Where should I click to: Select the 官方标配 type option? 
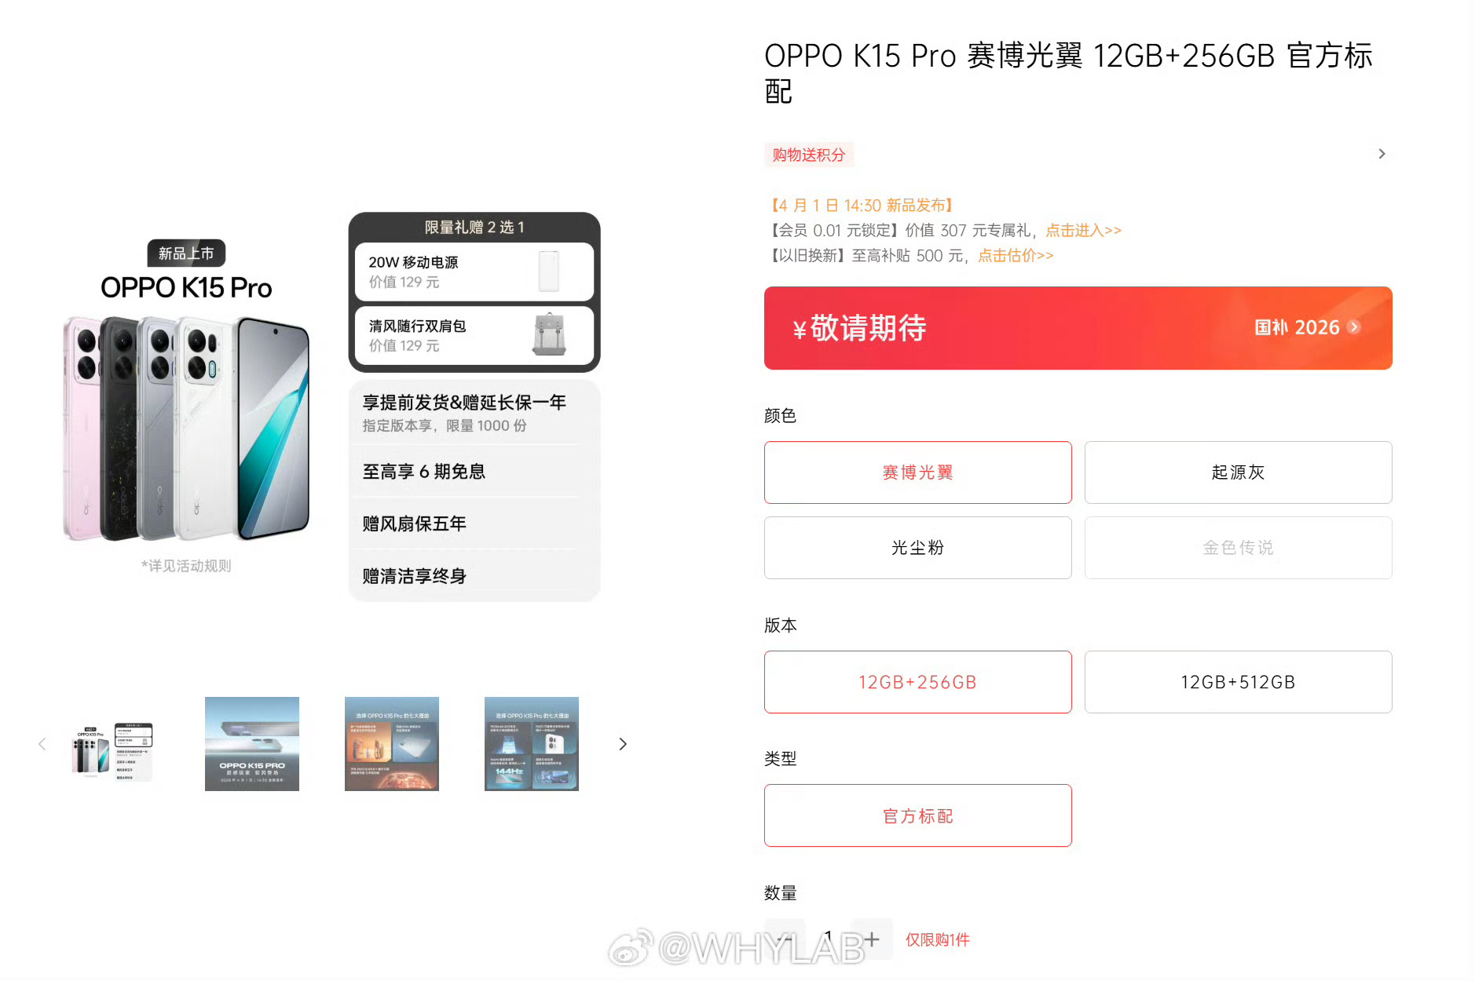(917, 815)
